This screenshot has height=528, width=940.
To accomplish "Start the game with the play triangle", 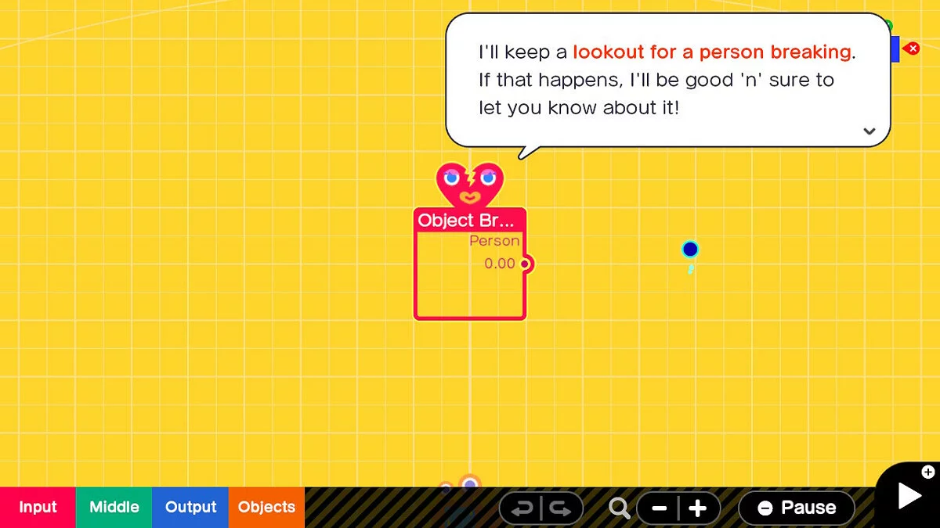I will [909, 496].
